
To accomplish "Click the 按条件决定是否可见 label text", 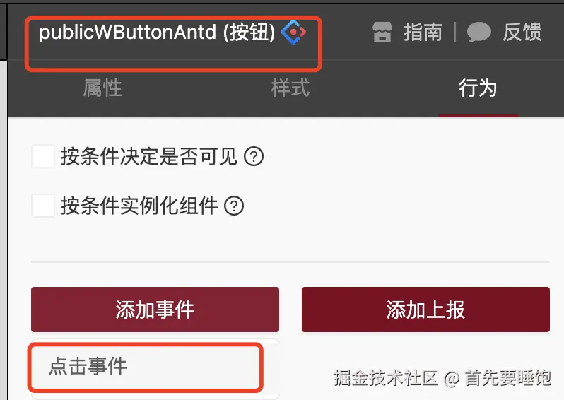I will click(x=149, y=156).
